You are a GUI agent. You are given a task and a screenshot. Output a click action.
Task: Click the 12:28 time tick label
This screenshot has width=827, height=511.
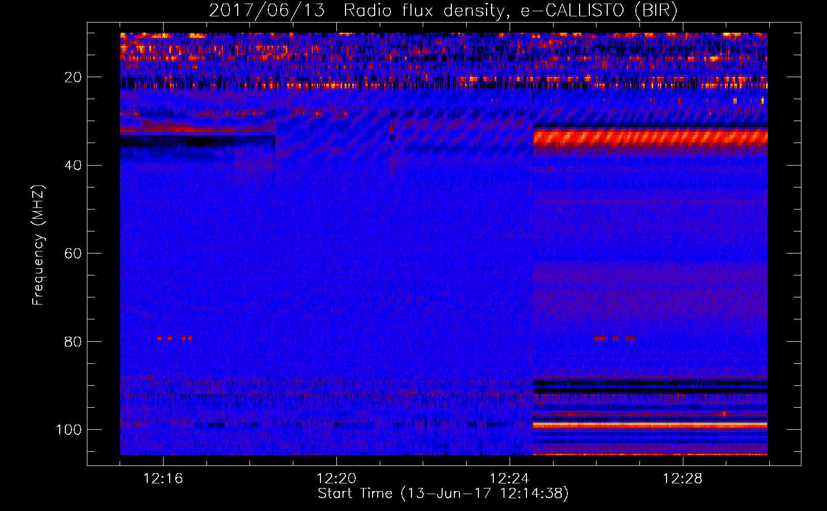(x=683, y=479)
